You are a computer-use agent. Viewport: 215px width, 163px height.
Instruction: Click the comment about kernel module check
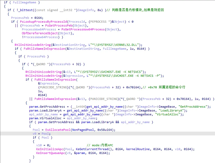tap(135, 10)
